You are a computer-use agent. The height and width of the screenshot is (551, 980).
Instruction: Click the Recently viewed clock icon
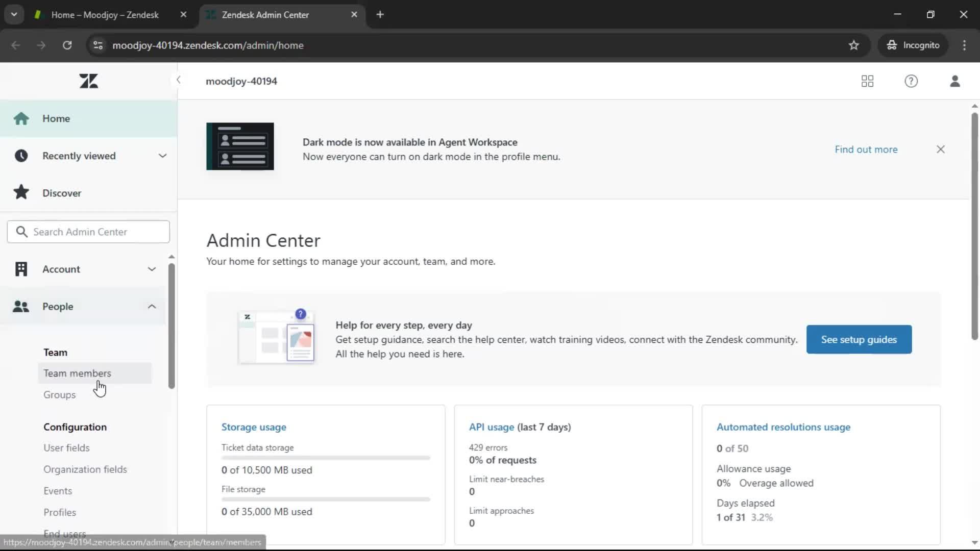click(21, 156)
